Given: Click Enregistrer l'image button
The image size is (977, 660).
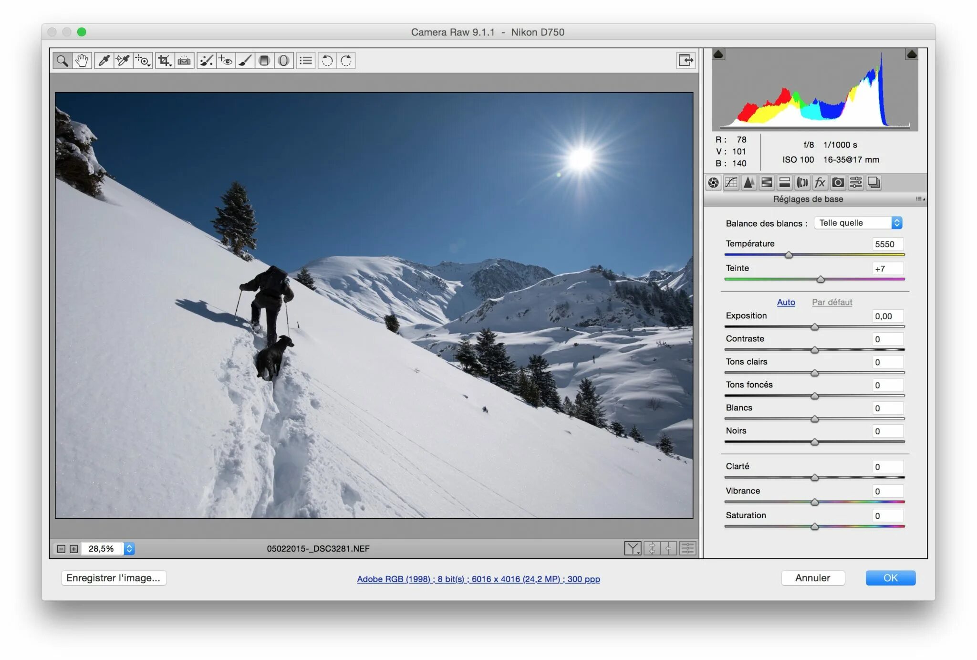Looking at the screenshot, I should pos(114,578).
